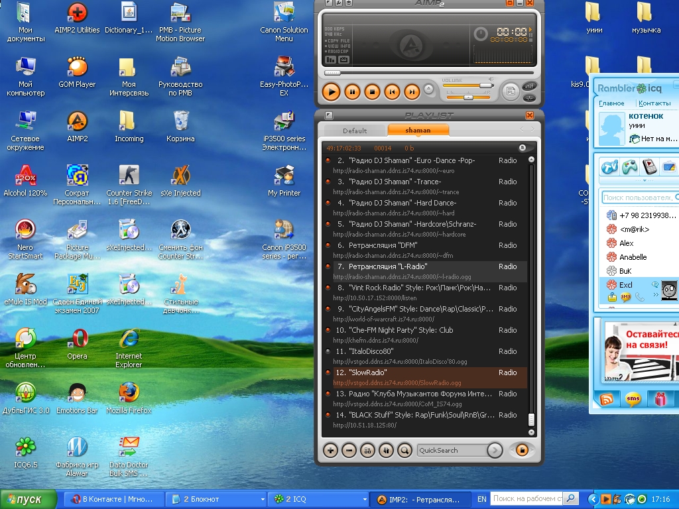Image resolution: width=679 pixels, height=509 pixels.
Task: Click the playlist scrollbar up arrow
Action: click(x=531, y=159)
